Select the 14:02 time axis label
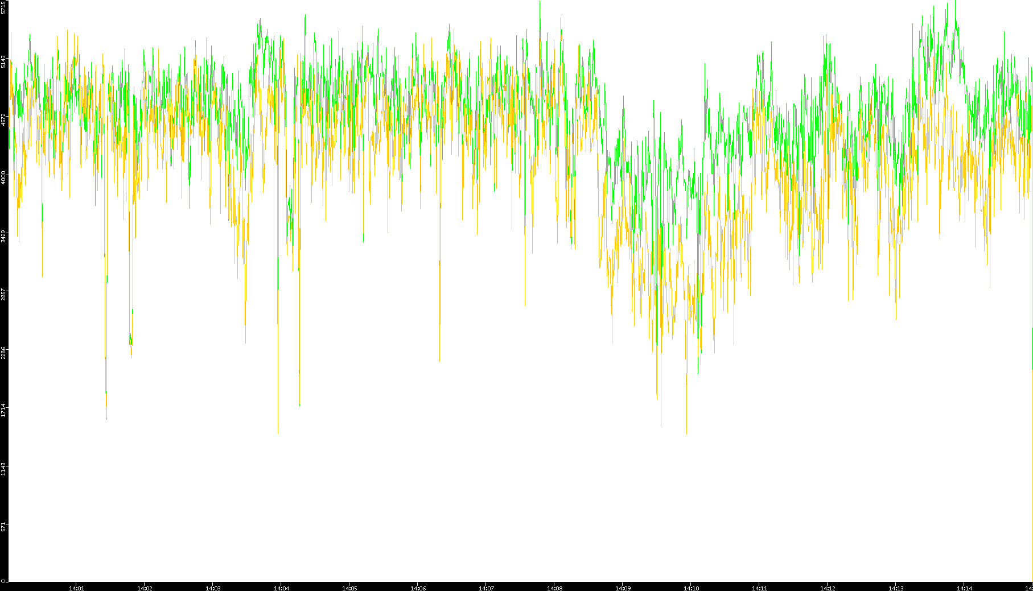Screen dimensions: 1033x591 [145, 588]
